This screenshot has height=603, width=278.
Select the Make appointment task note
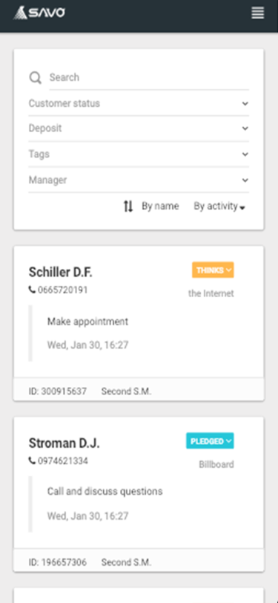(87, 322)
